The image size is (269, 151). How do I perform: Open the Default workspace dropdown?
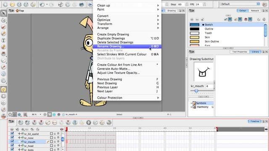240,4
